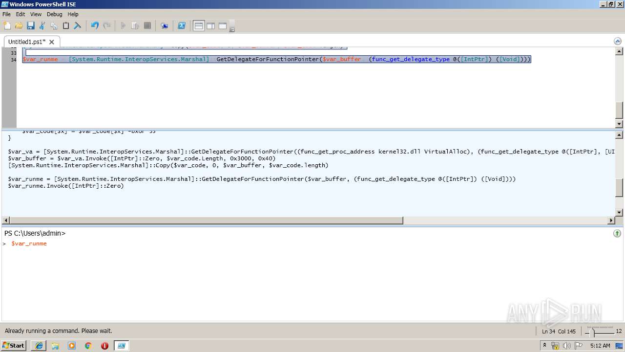Click the $var_buffer = $var_va.Invoke line
The width and height of the screenshot is (625, 352).
pyautogui.click(x=142, y=158)
